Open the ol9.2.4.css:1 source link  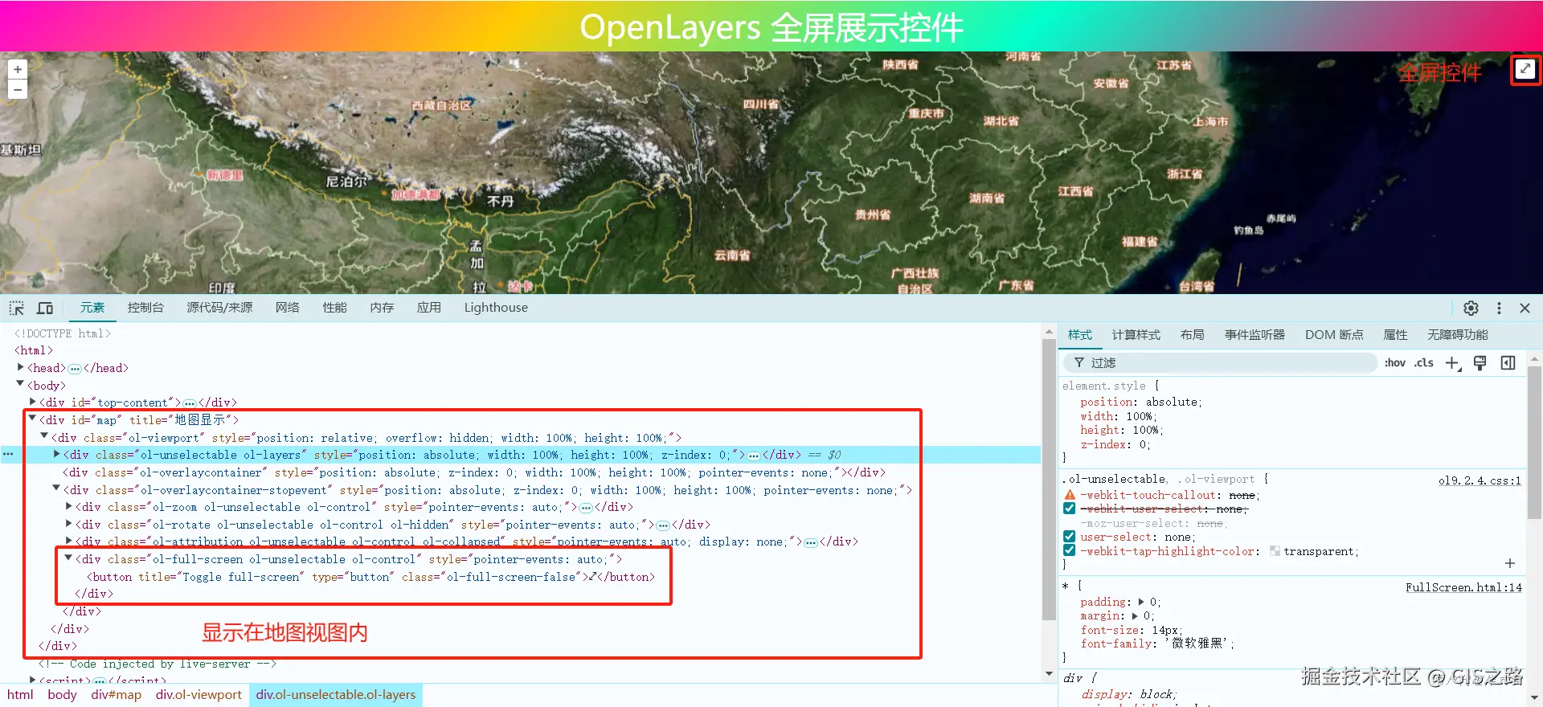click(x=1480, y=480)
